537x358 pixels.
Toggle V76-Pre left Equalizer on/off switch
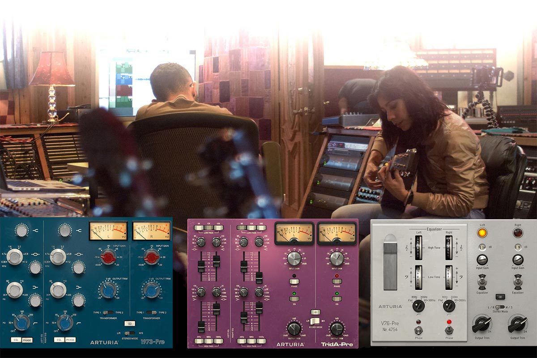[x=482, y=282]
